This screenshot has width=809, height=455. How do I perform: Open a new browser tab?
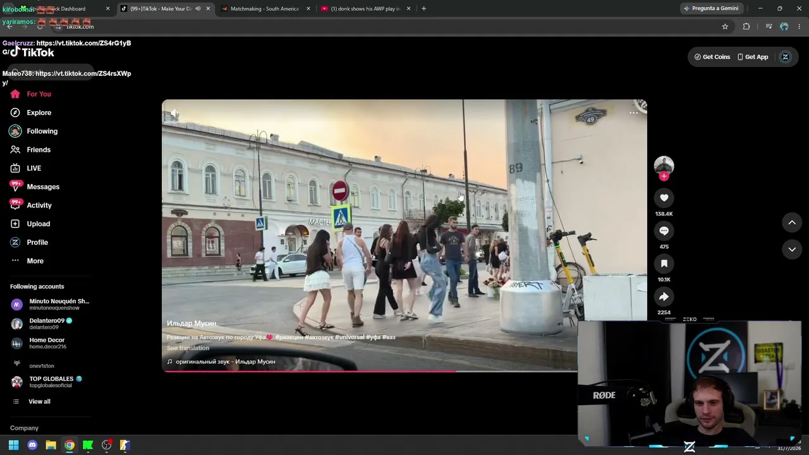pyautogui.click(x=423, y=9)
